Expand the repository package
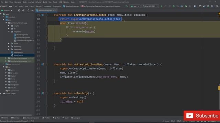220x123 pixels. [x=9, y=46]
